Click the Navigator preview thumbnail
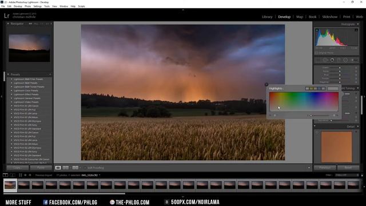 (x=29, y=48)
